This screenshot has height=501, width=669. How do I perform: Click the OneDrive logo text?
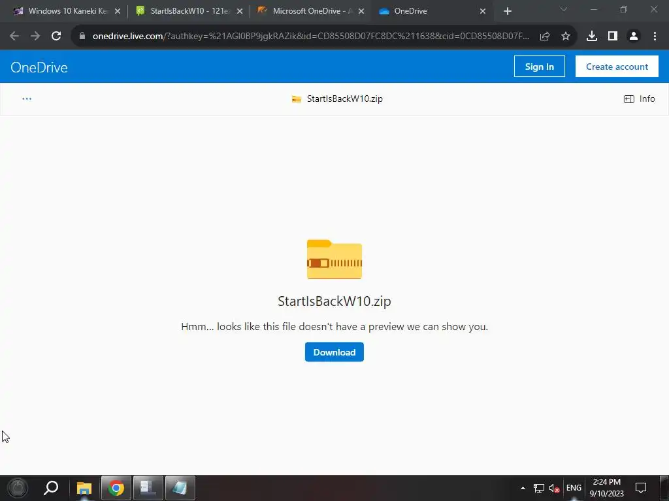pyautogui.click(x=39, y=67)
